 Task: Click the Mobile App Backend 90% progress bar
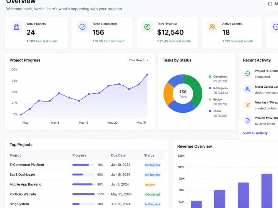tap(83, 184)
